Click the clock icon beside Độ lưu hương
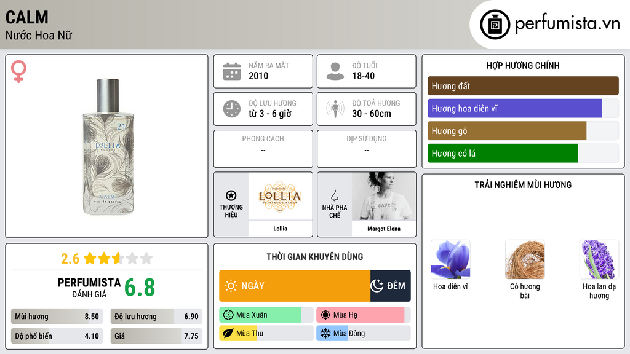 click(232, 109)
